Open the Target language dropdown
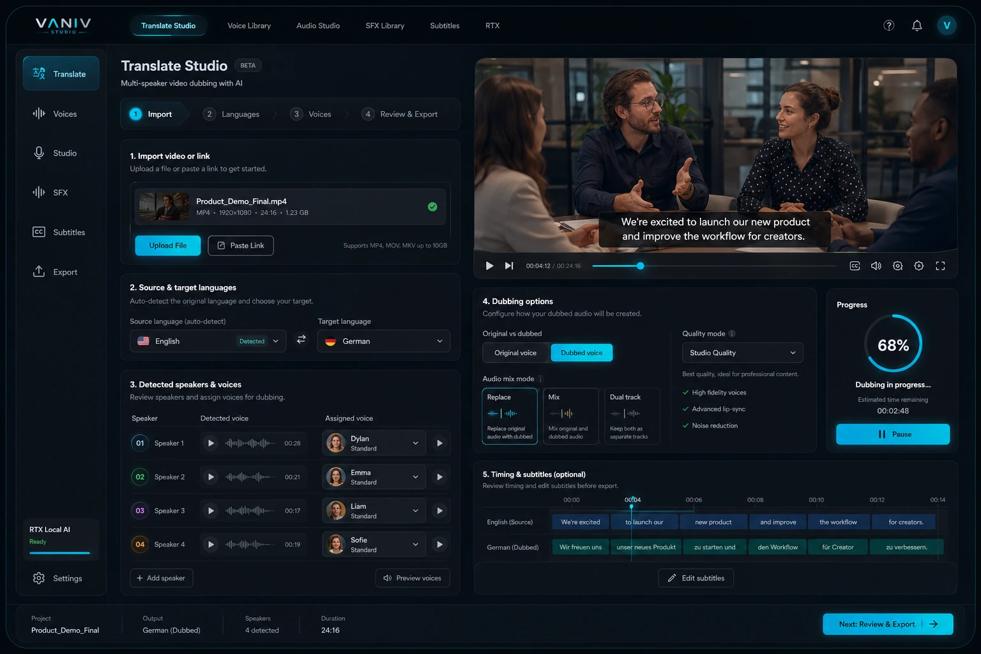The width and height of the screenshot is (981, 654). point(383,341)
